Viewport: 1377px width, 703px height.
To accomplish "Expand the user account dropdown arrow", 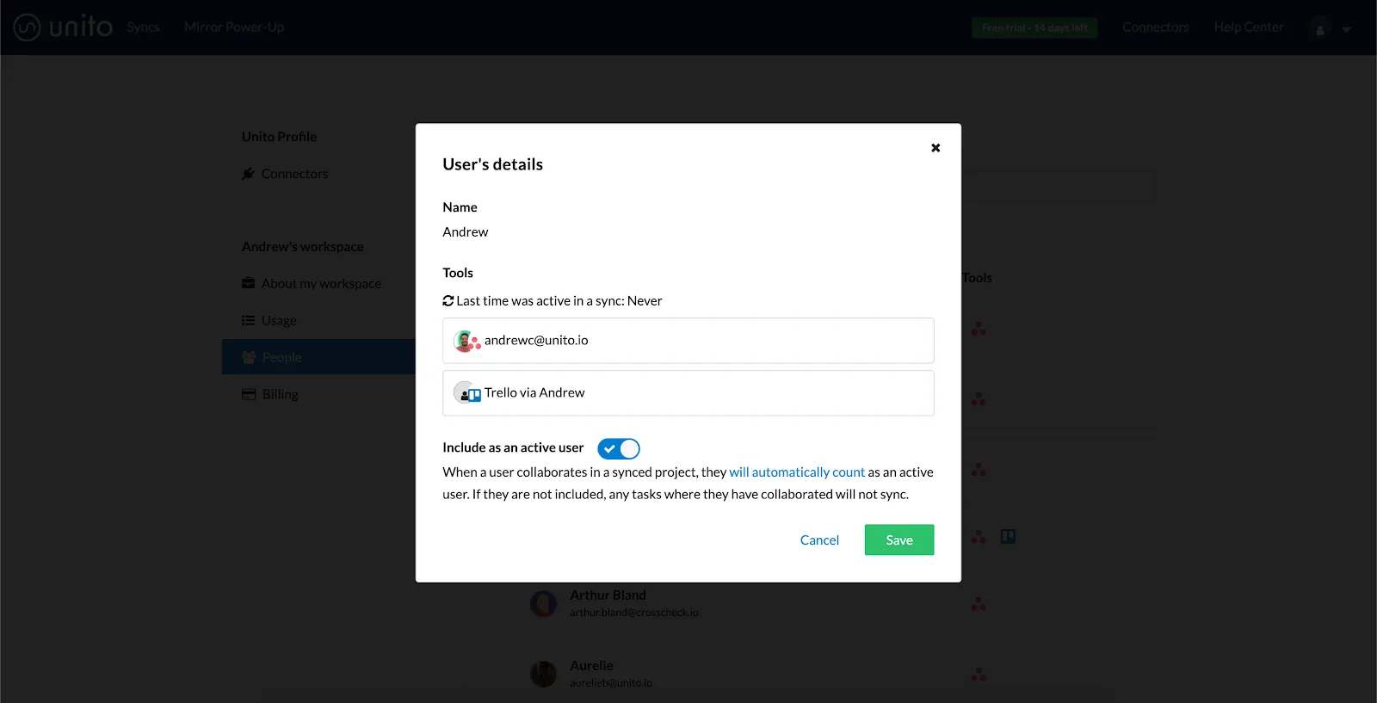I will (x=1347, y=29).
